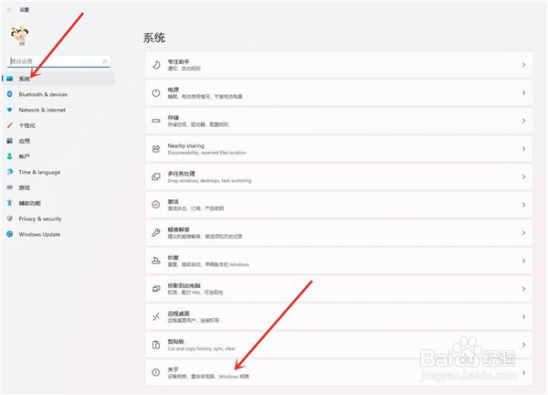Expand 多任务处理 row chevron

pos(524,176)
